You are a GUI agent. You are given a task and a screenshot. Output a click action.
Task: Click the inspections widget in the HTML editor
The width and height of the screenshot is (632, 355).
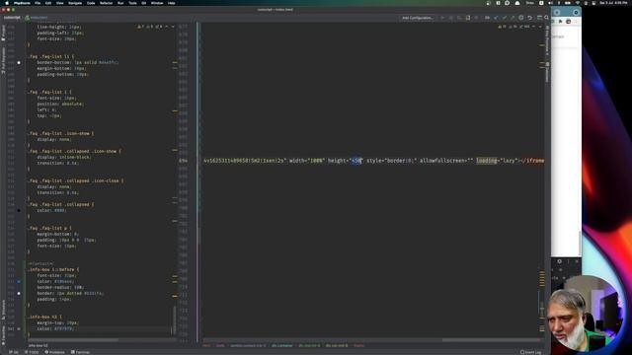513,27
